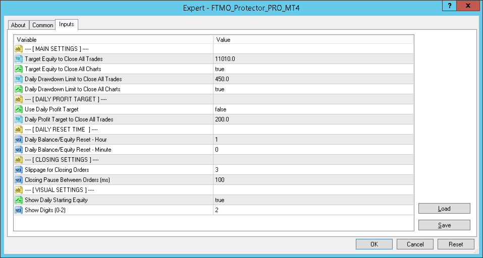Screen dimensions: 483x258
Task: Click the string icon beside MAIN SETTINGS row
Action: [x=19, y=49]
